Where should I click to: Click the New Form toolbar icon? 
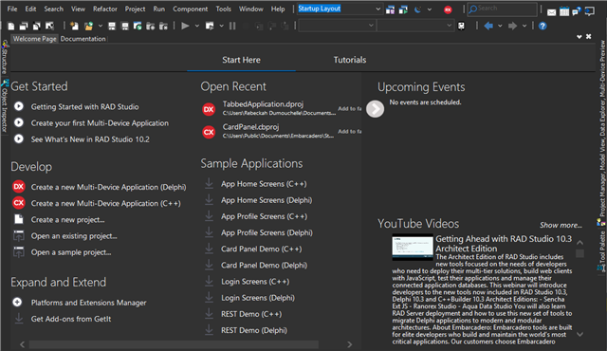pyautogui.click(x=49, y=26)
